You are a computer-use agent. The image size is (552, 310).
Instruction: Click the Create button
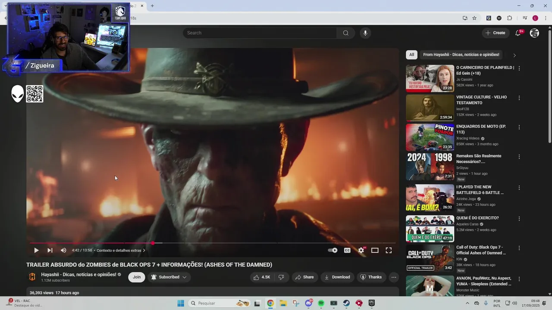click(x=496, y=33)
